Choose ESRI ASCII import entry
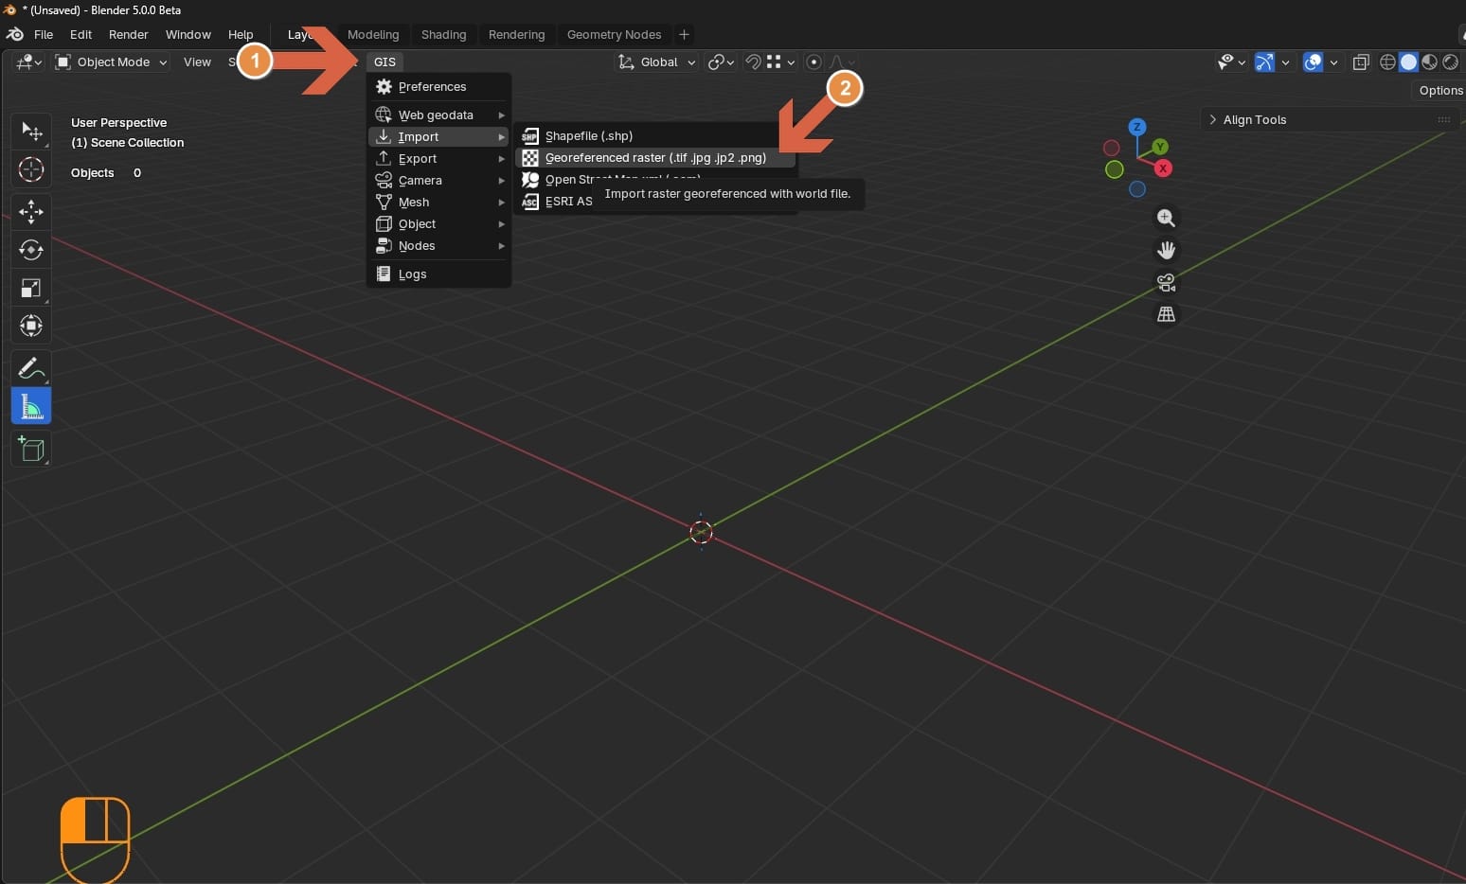Screen dimensions: 1466x884 click(x=556, y=202)
